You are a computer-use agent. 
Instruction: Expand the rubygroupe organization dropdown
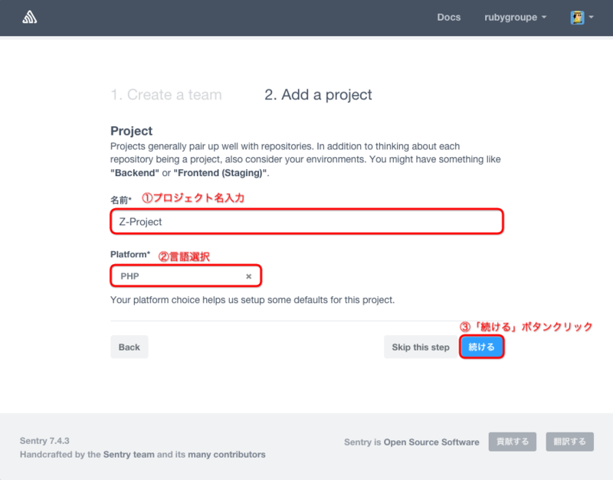(x=515, y=17)
